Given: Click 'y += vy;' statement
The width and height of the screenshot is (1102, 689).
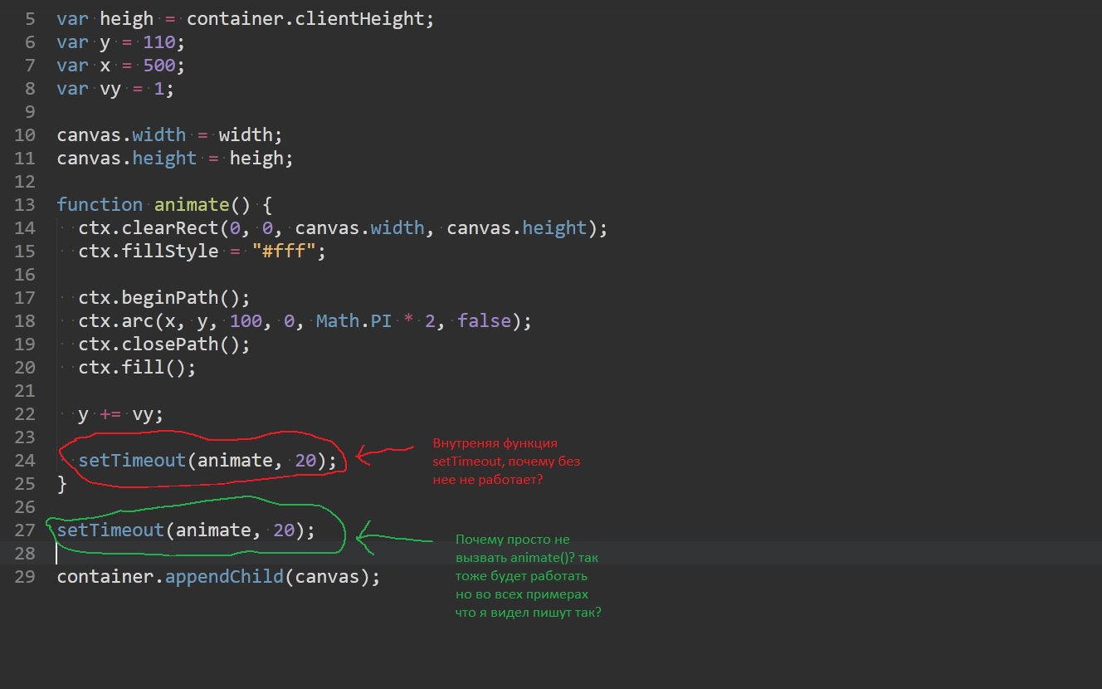Looking at the screenshot, I should coord(121,414).
